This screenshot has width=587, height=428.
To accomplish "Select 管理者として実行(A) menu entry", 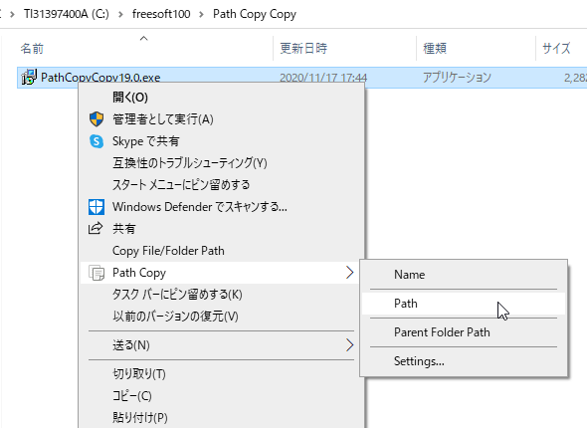I will click(x=222, y=119).
